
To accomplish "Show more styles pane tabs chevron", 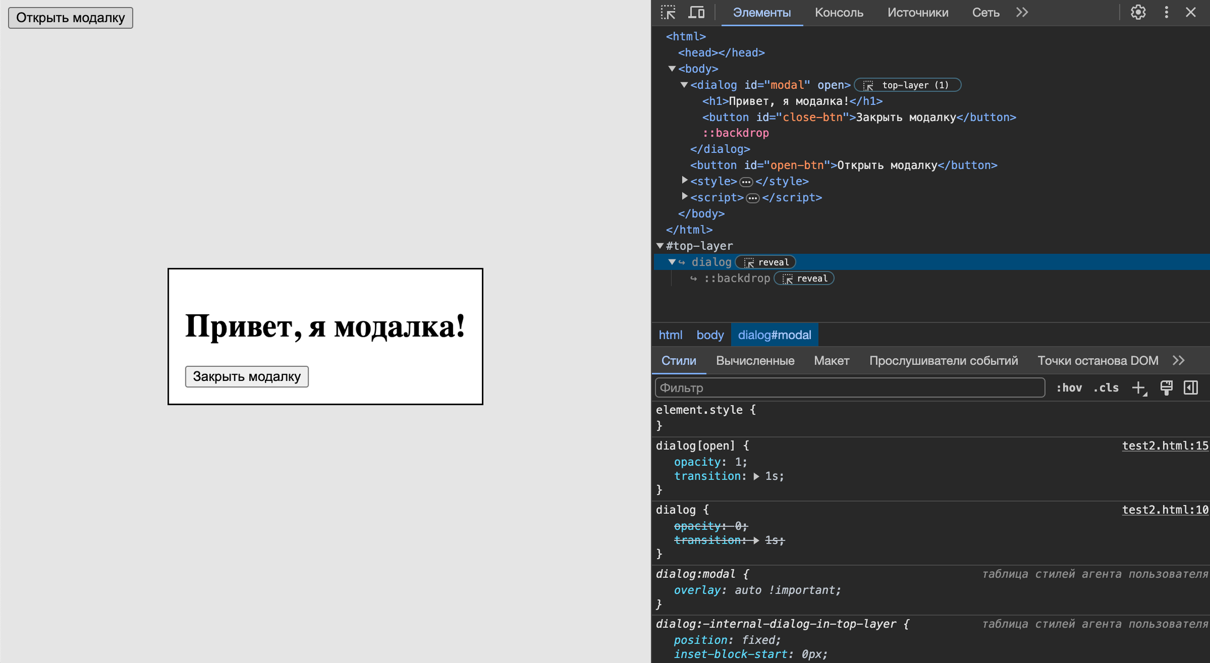I will pyautogui.click(x=1179, y=360).
